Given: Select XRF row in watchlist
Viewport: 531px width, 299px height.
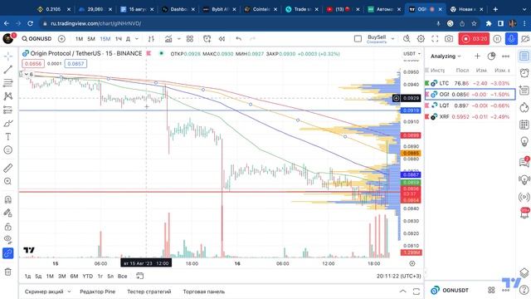Looking at the screenshot, I should pyautogui.click(x=470, y=116).
